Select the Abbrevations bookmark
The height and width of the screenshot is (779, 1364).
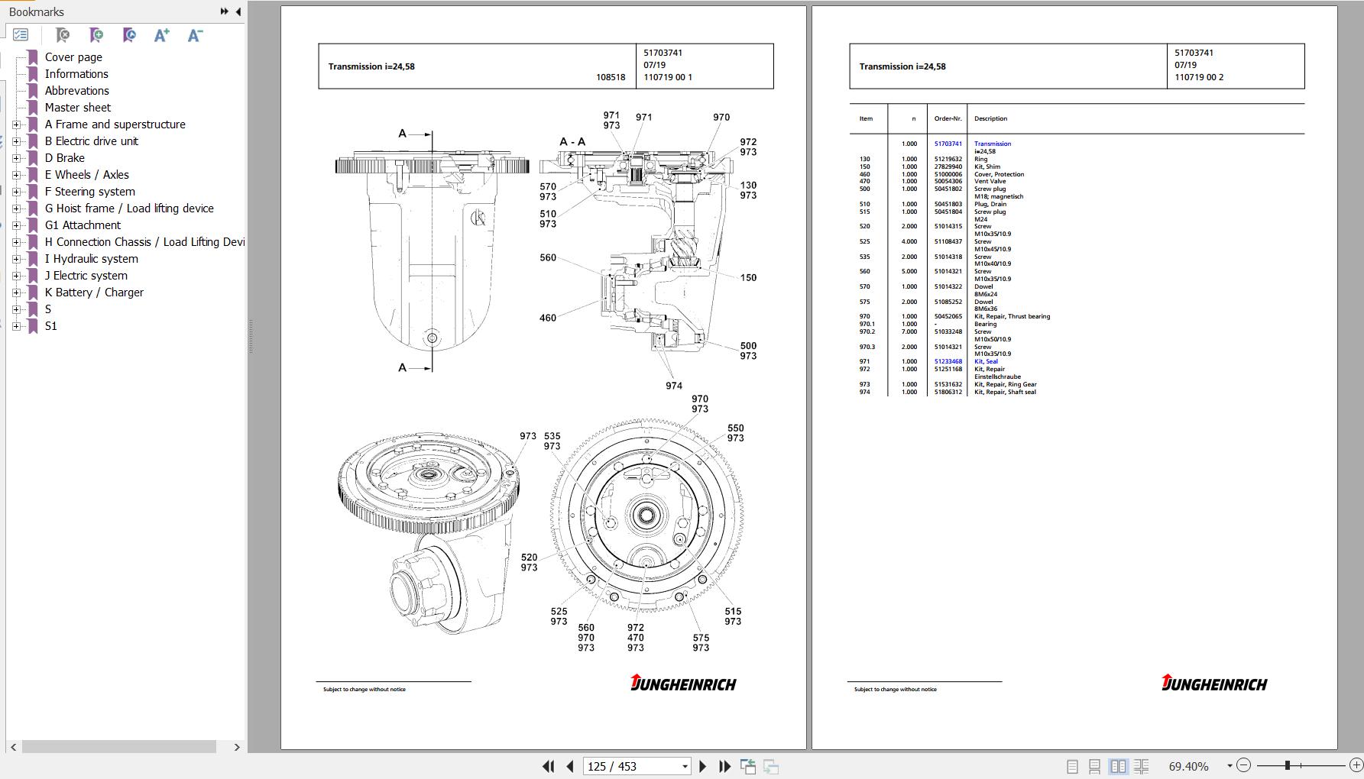76,91
